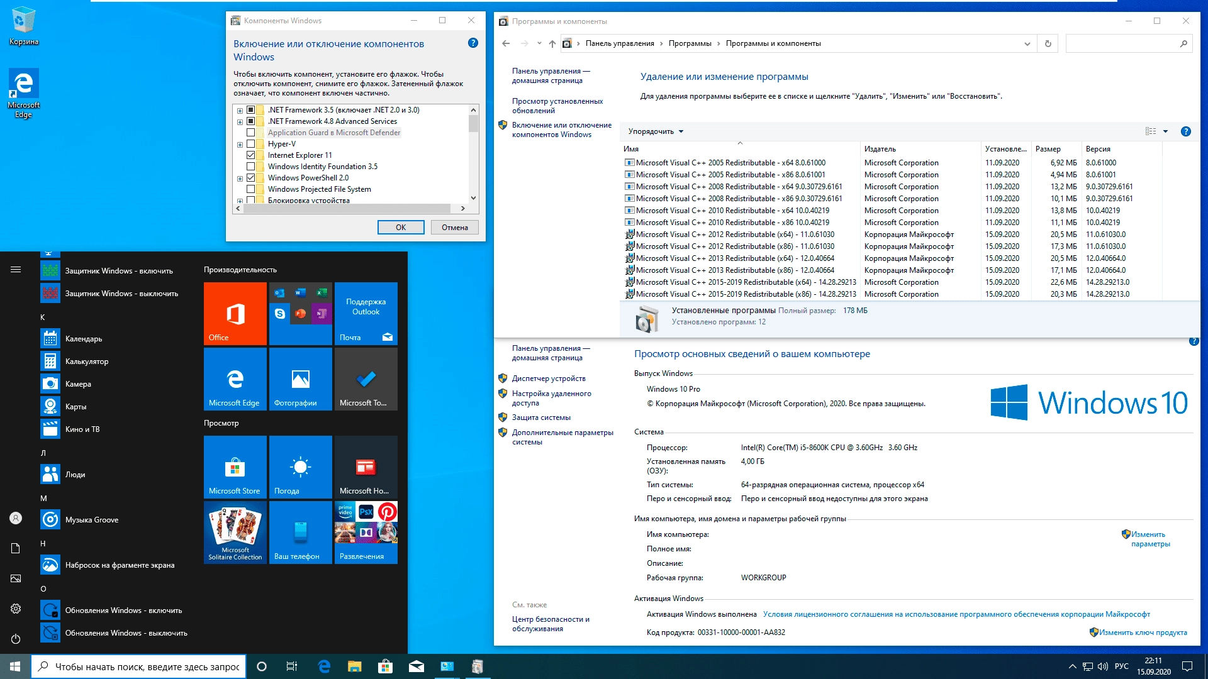Toggle the .NET Framework 3.5 checkbox
Image resolution: width=1208 pixels, height=679 pixels.
point(250,110)
